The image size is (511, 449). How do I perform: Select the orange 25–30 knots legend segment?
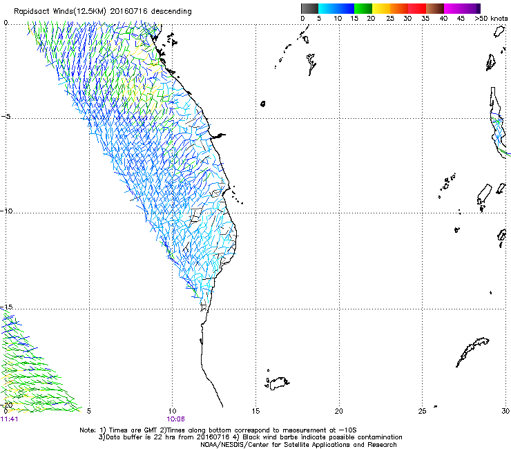399,8
